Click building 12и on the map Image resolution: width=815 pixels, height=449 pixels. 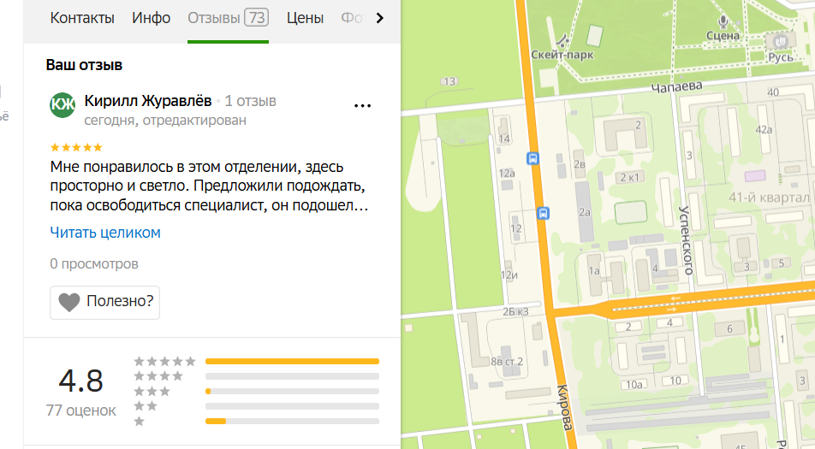509,275
